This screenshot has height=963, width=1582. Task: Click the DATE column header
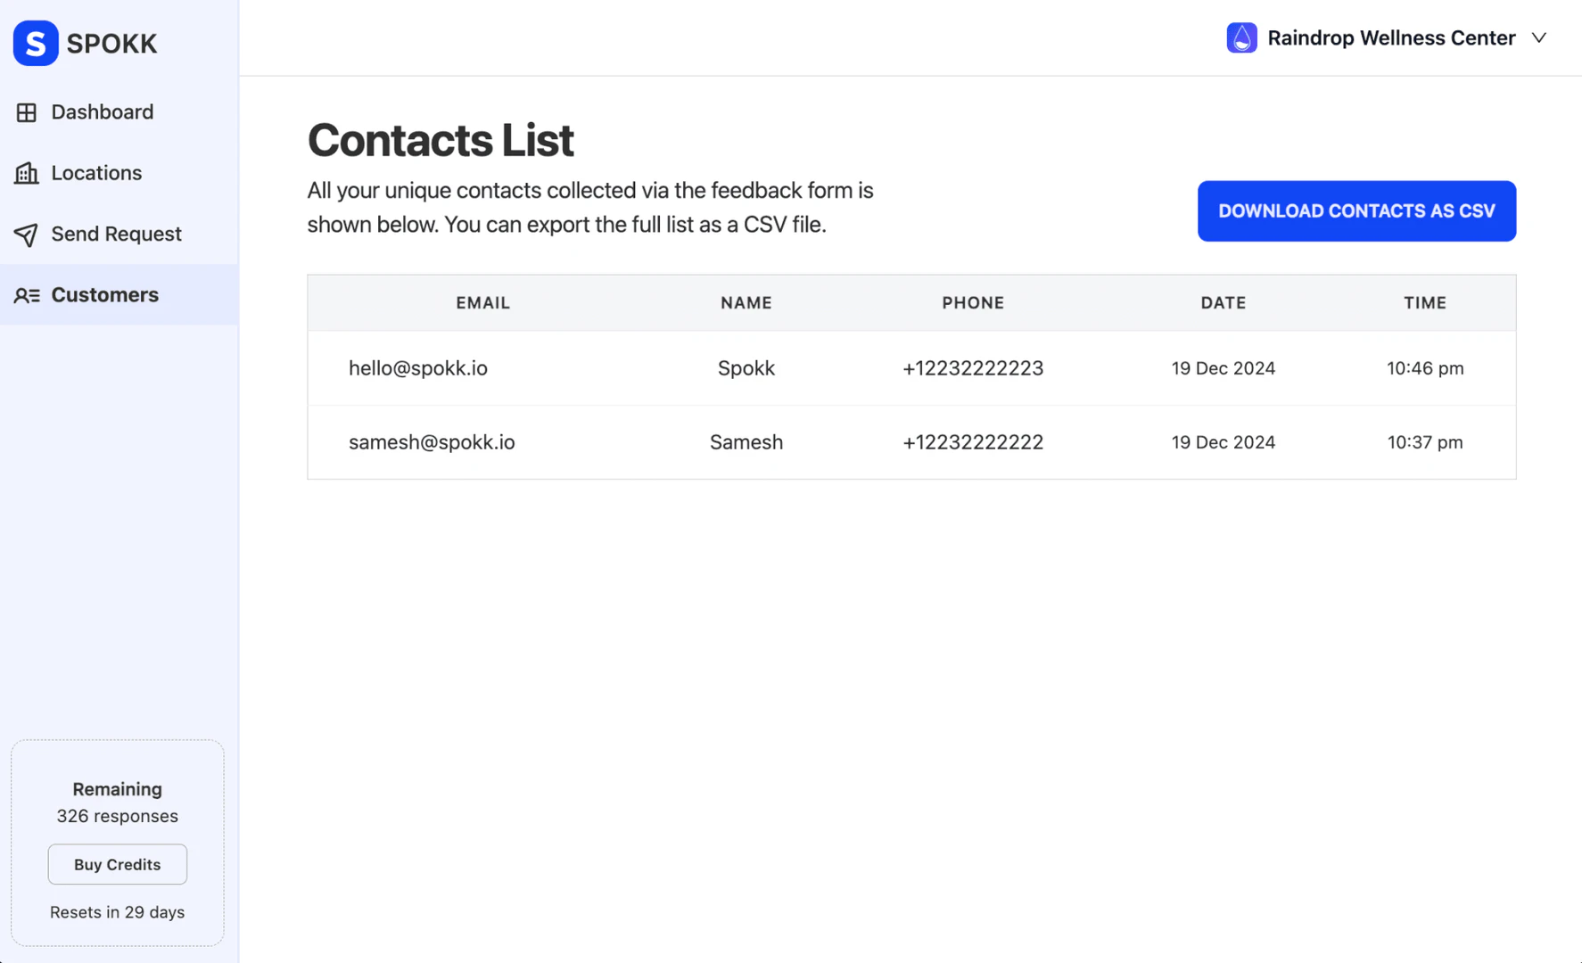click(x=1223, y=303)
